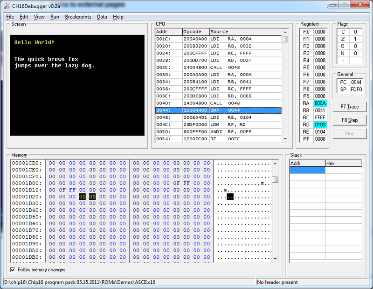Screen dimensions: 373x289
Task: Select first highlighted Stack row cell
Action: [307, 170]
